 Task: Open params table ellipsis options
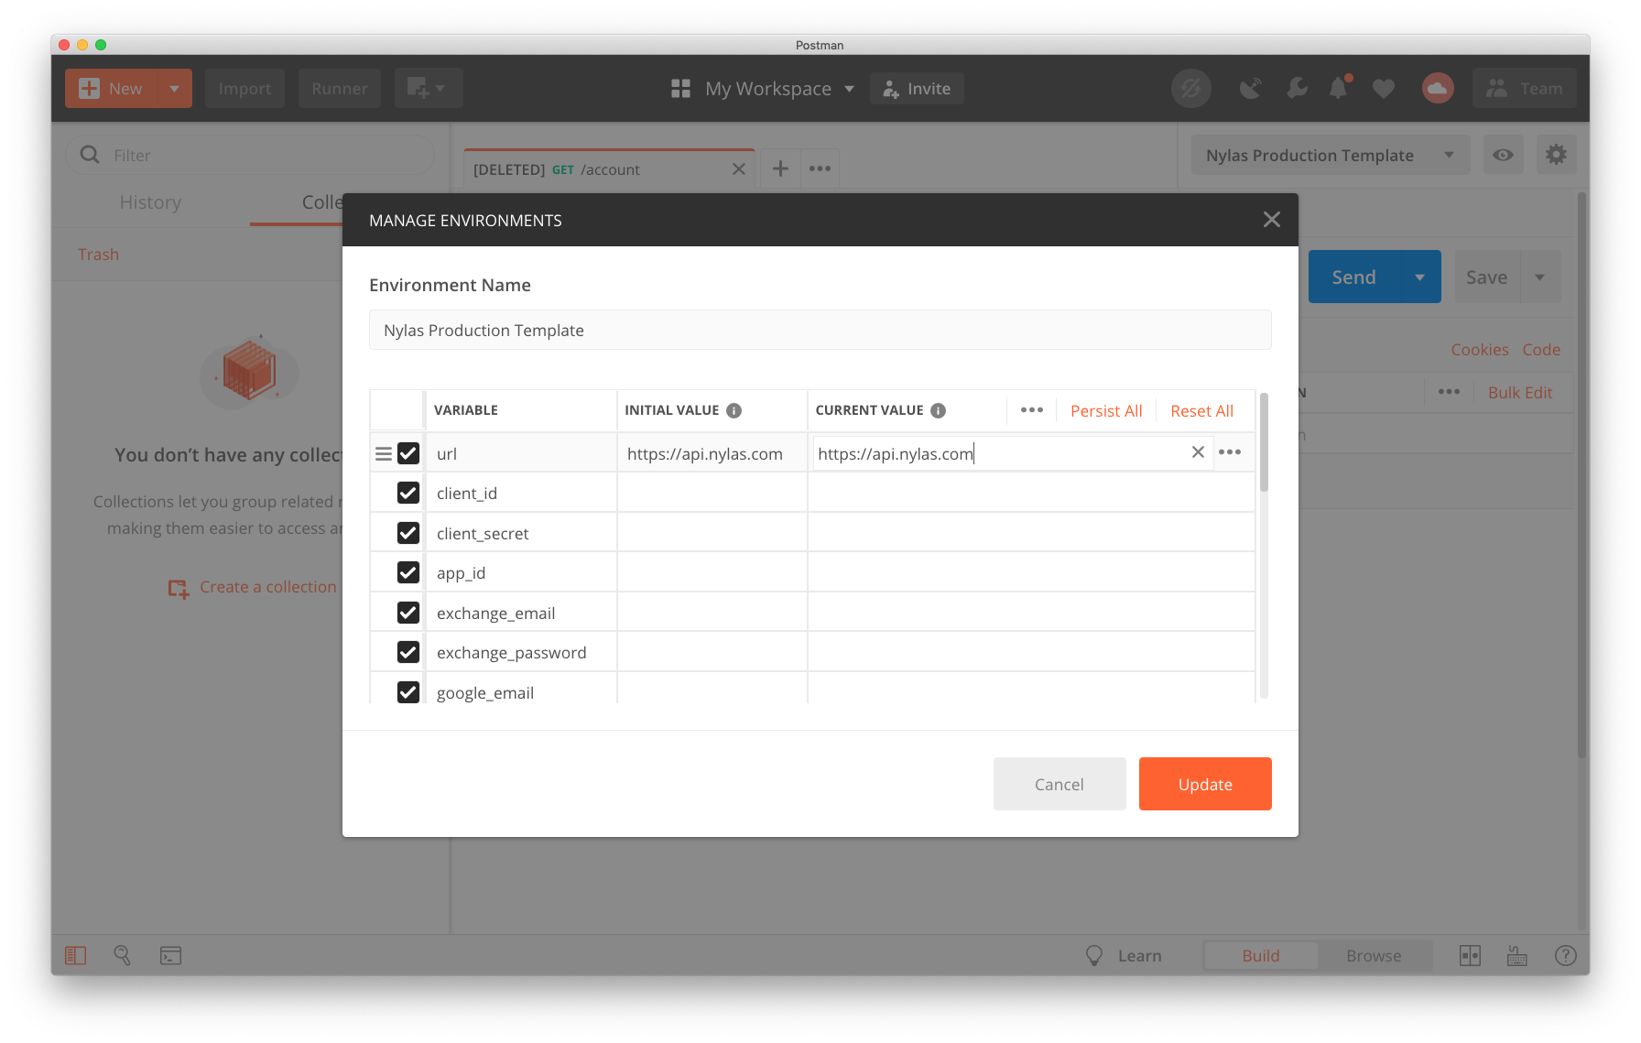pyautogui.click(x=1449, y=392)
